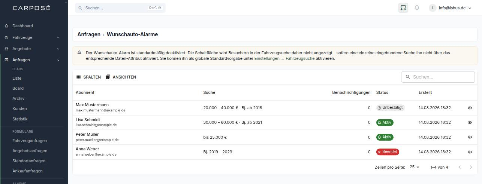Image resolution: width=482 pixels, height=184 pixels.
Task: Click the Anfragen message icon
Action: [x=6, y=60]
